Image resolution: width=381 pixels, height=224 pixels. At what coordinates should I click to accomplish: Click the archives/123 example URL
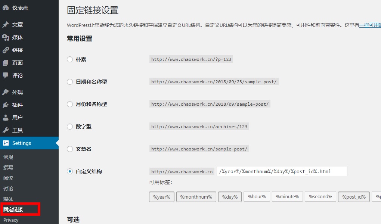[x=199, y=126]
